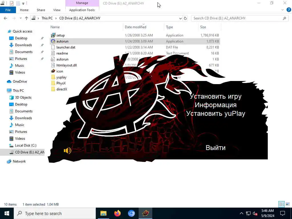
Task: Click the Forward navigation arrow
Action: pyautogui.click(x=14, y=18)
